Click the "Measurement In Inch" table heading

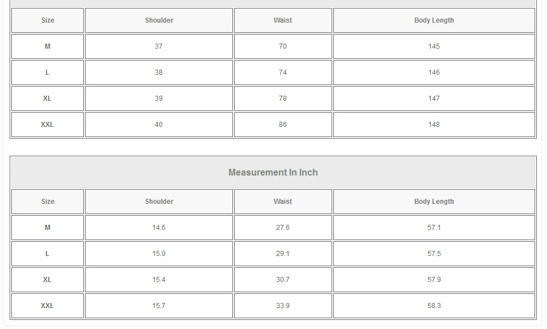coord(273,173)
